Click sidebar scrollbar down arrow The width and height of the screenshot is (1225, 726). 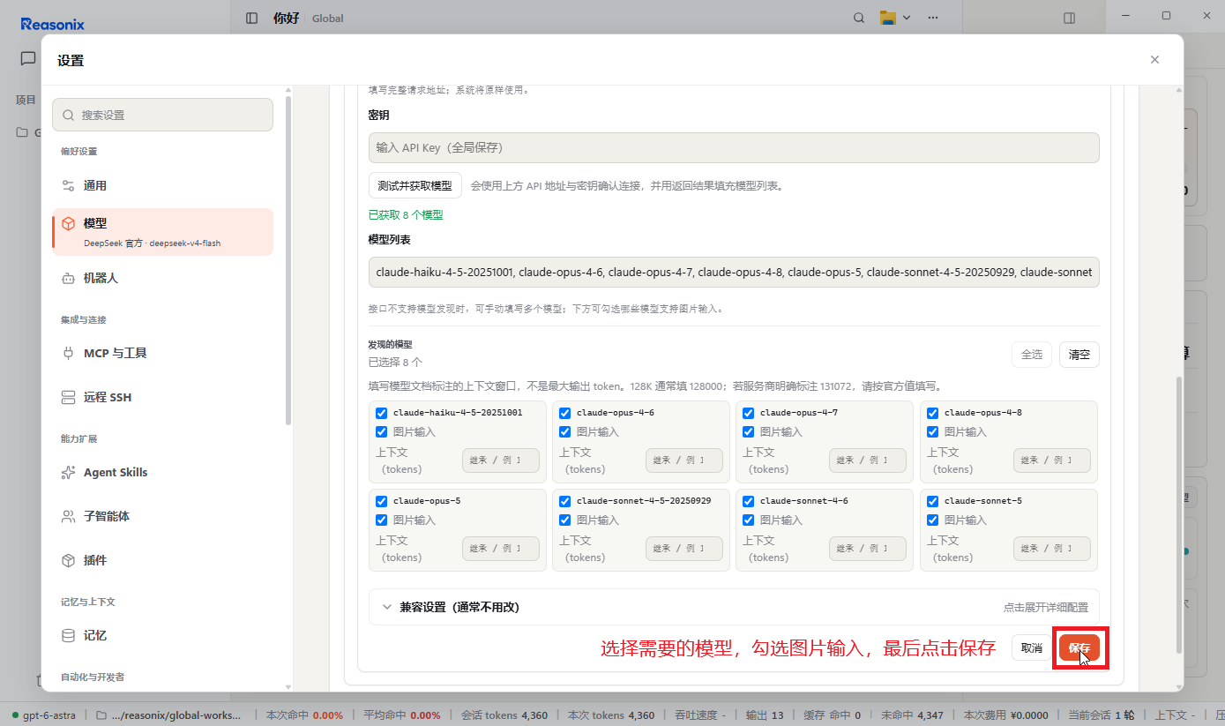(288, 686)
